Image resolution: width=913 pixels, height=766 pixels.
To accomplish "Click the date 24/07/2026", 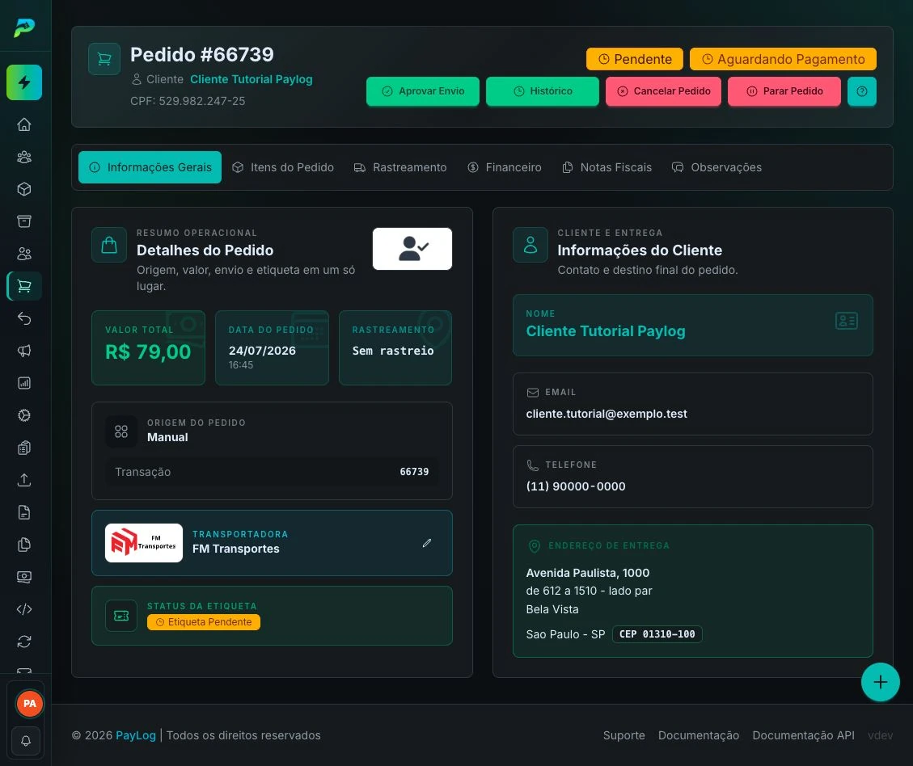I will tap(262, 351).
